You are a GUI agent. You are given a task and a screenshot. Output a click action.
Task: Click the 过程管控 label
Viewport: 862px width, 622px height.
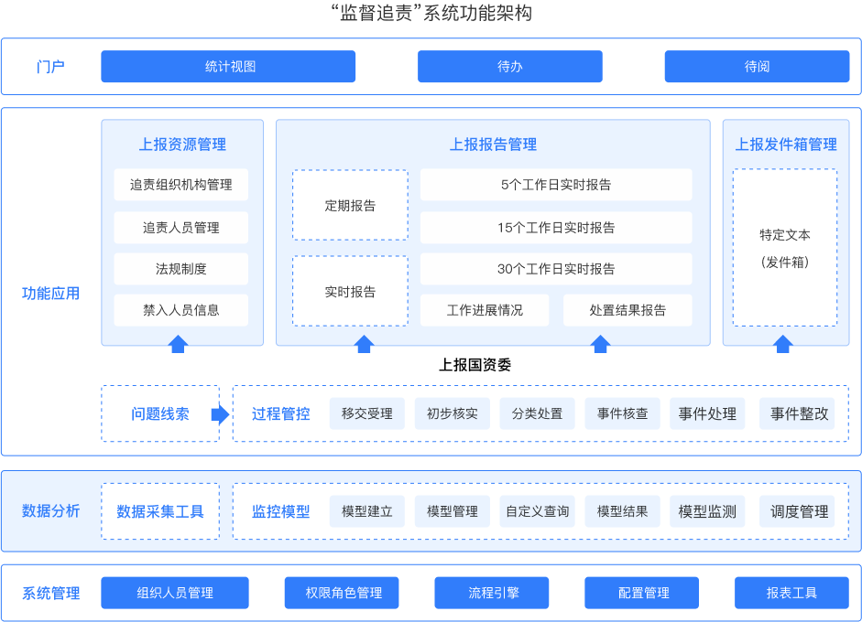click(x=281, y=414)
